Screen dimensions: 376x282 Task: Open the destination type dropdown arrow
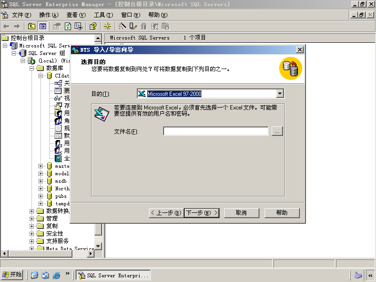click(280, 94)
